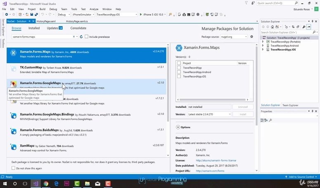Expand the TravelRecordApp.Android project node
Viewport: 320px width, 188px height.
(x=263, y=45)
